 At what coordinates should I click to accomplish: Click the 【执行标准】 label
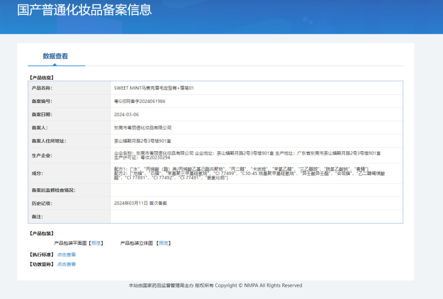(42, 255)
